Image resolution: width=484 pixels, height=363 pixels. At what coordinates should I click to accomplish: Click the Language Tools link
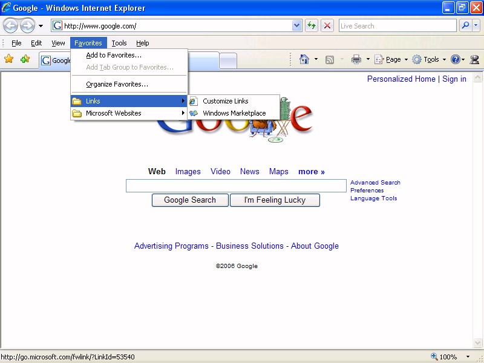tap(373, 198)
